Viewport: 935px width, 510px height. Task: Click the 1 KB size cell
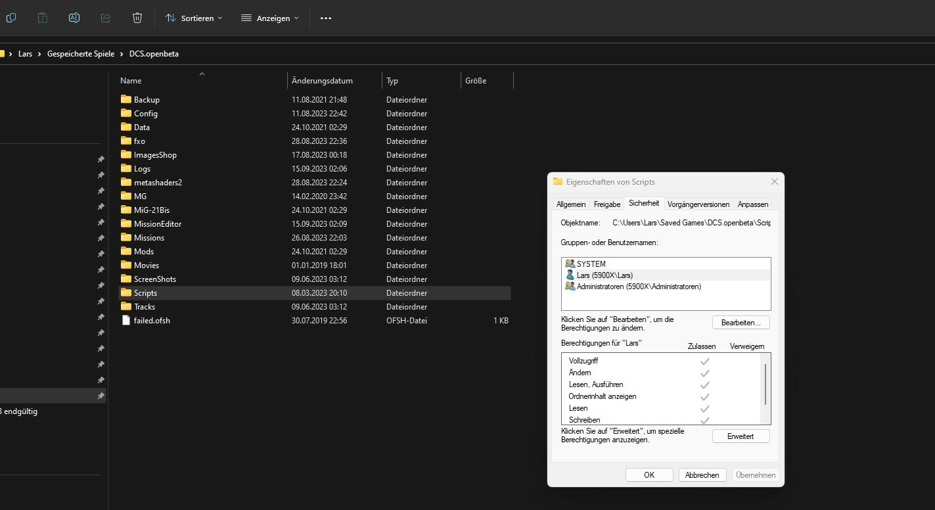click(501, 320)
